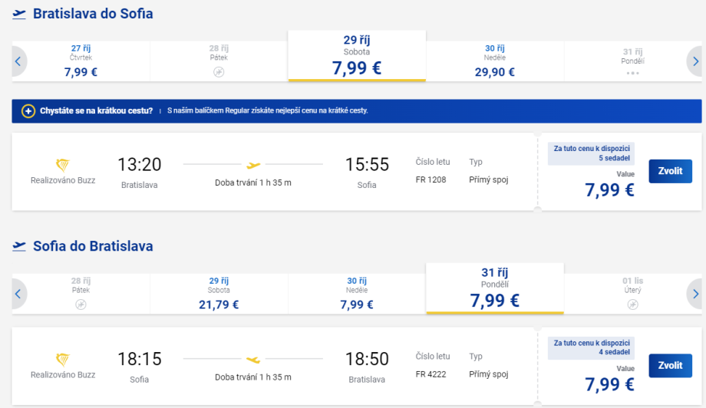The width and height of the screenshot is (706, 408).
Task: Click next dates arrow for Bratislava do Sofia
Action: 694,61
